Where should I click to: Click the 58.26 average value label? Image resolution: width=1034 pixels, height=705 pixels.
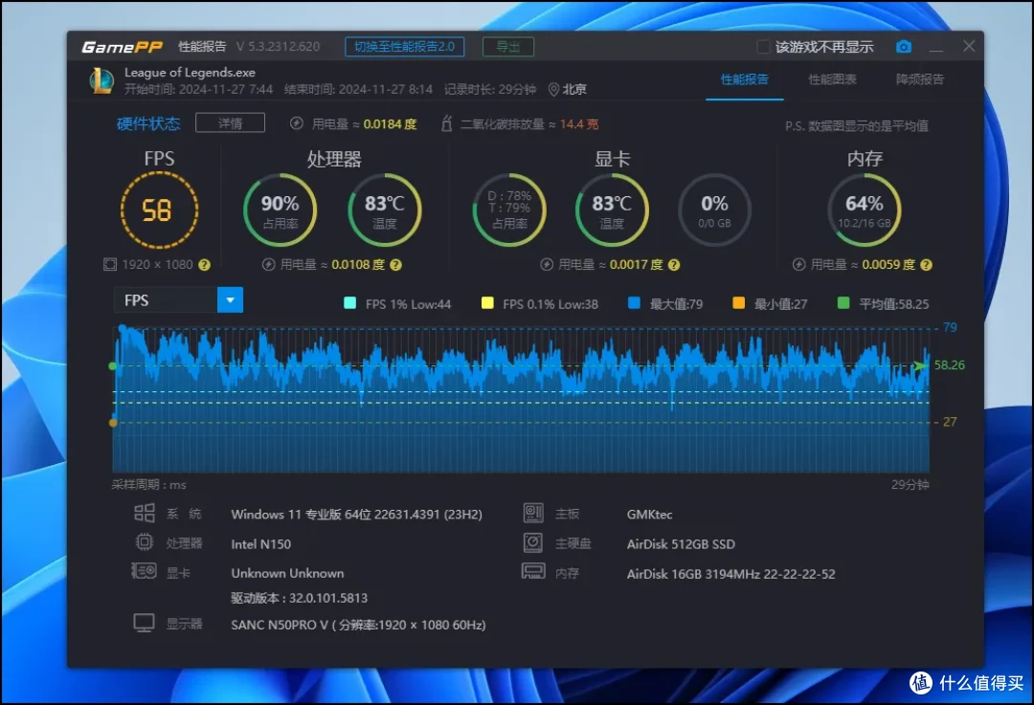point(949,365)
